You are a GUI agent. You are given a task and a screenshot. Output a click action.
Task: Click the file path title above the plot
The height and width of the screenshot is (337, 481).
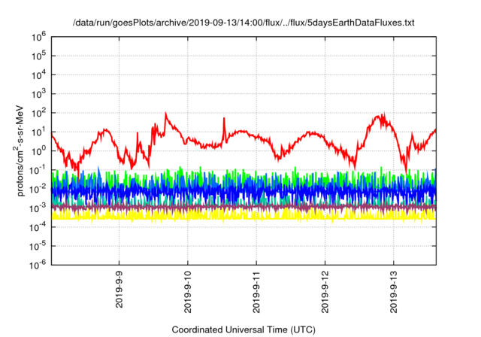coord(244,23)
